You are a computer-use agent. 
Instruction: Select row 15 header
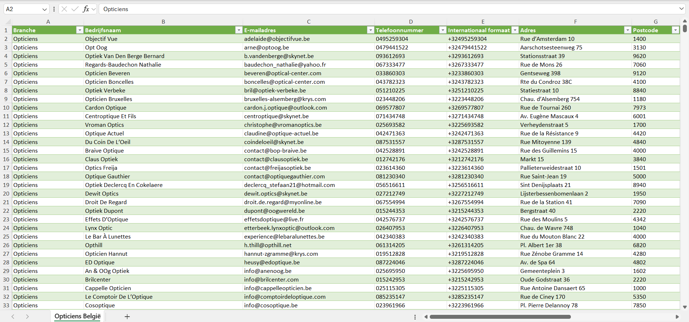click(6, 150)
